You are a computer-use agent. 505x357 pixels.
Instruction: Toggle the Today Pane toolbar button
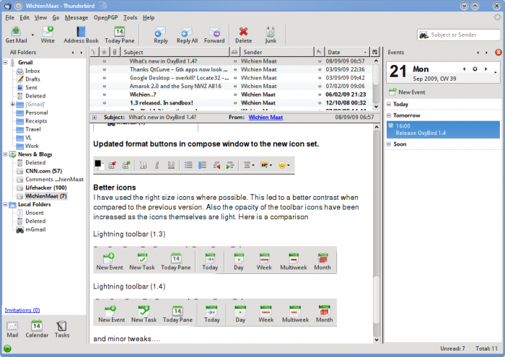click(120, 35)
